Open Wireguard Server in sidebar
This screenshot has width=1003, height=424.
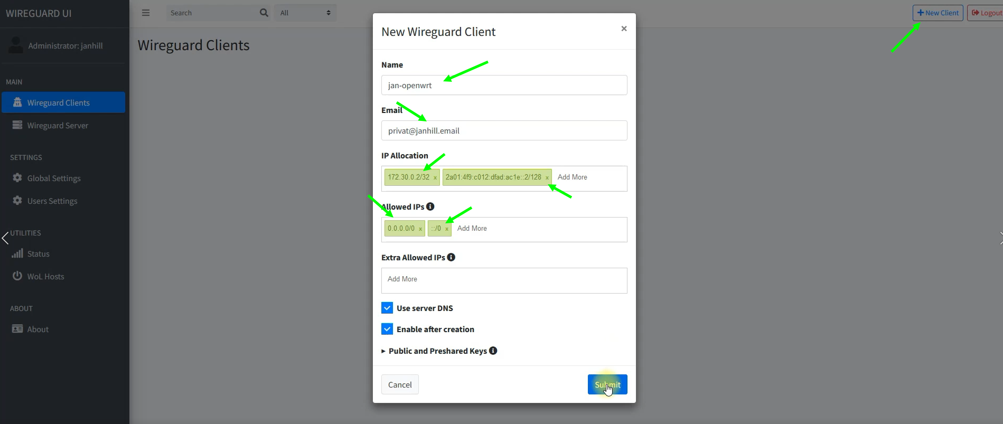click(x=58, y=126)
